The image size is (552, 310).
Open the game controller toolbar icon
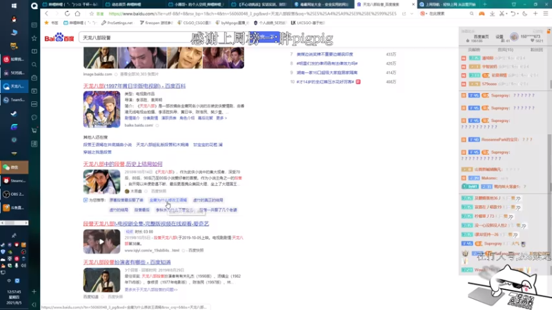point(482,14)
